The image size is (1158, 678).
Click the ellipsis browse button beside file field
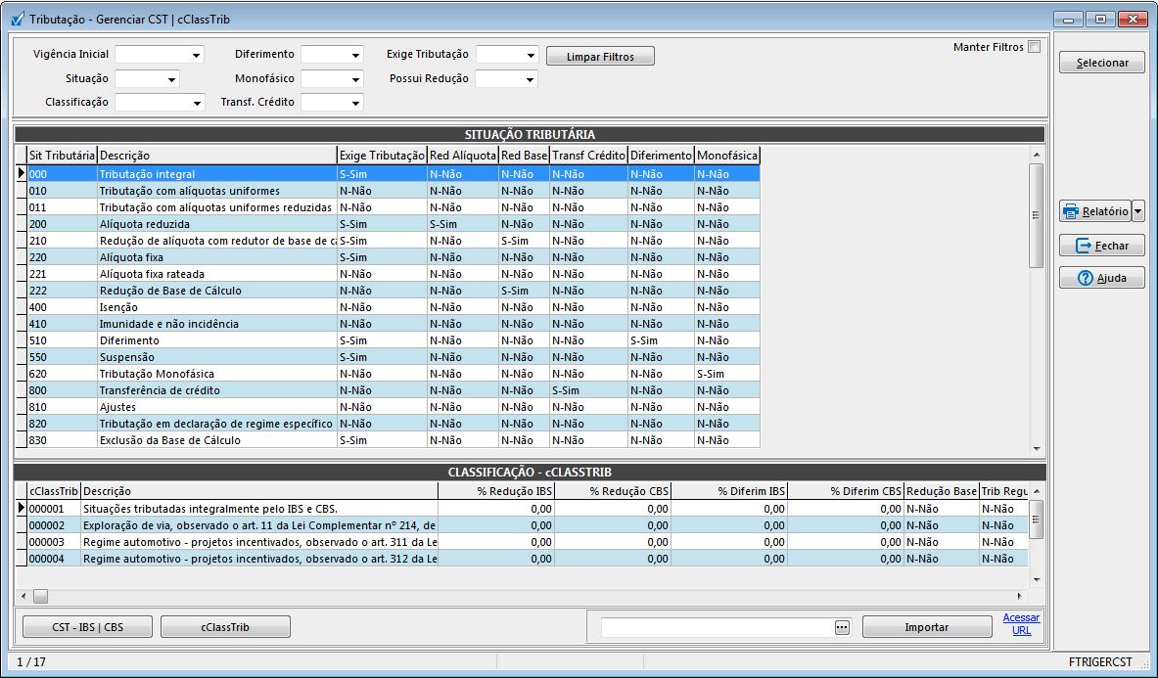tap(842, 628)
